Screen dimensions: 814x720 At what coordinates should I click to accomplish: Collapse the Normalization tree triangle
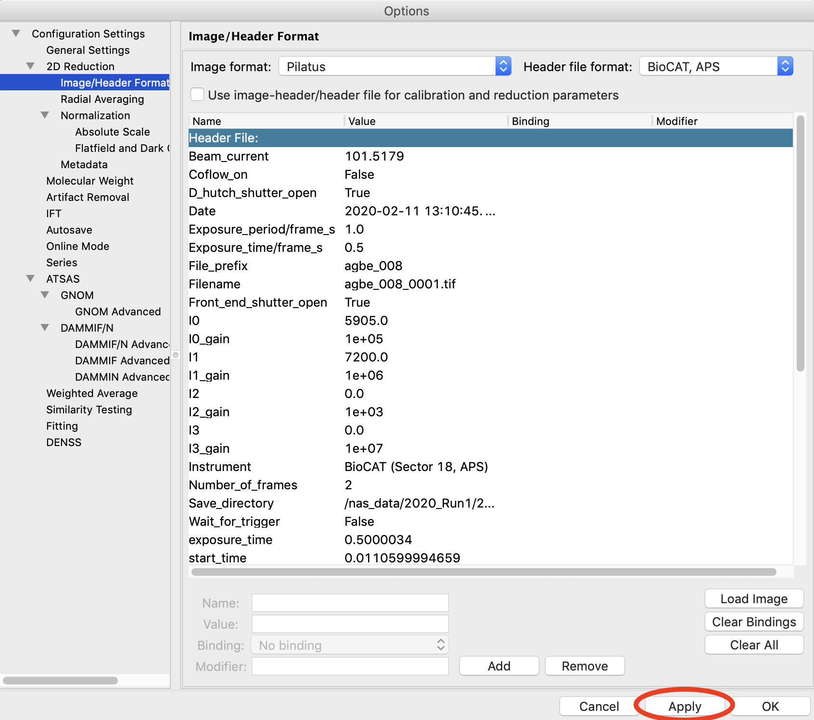[45, 115]
